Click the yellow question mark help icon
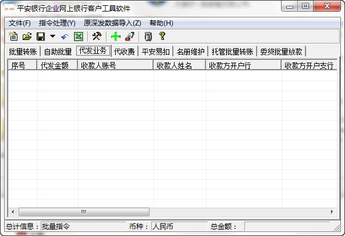 (162, 36)
